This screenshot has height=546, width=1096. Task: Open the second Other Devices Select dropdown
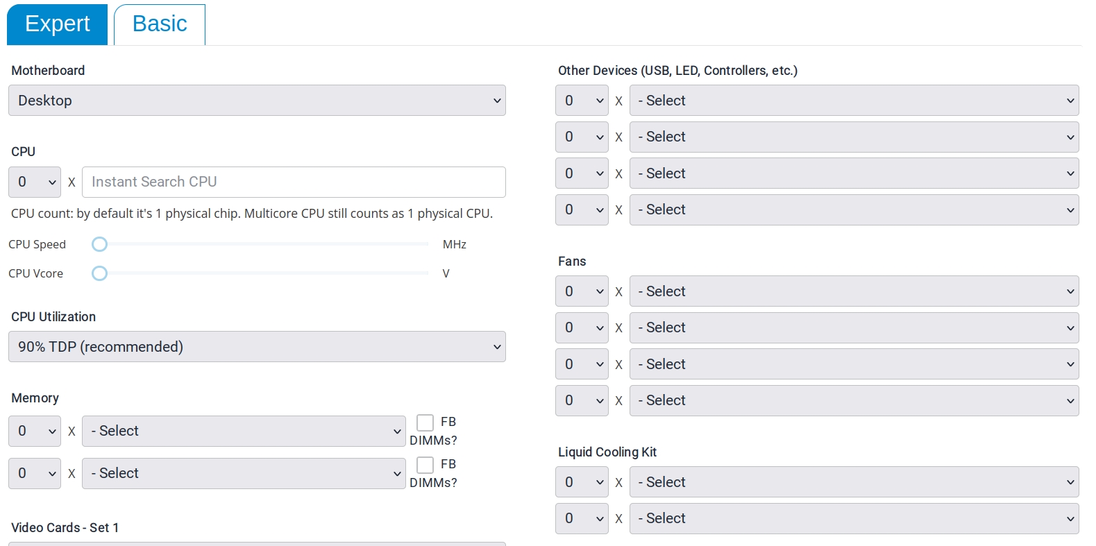click(x=854, y=137)
